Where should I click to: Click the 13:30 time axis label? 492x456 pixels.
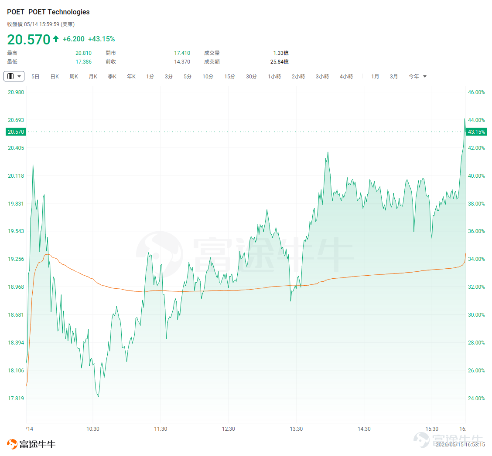296,429
